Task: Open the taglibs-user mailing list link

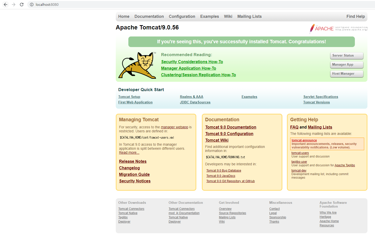Action: click(299, 162)
